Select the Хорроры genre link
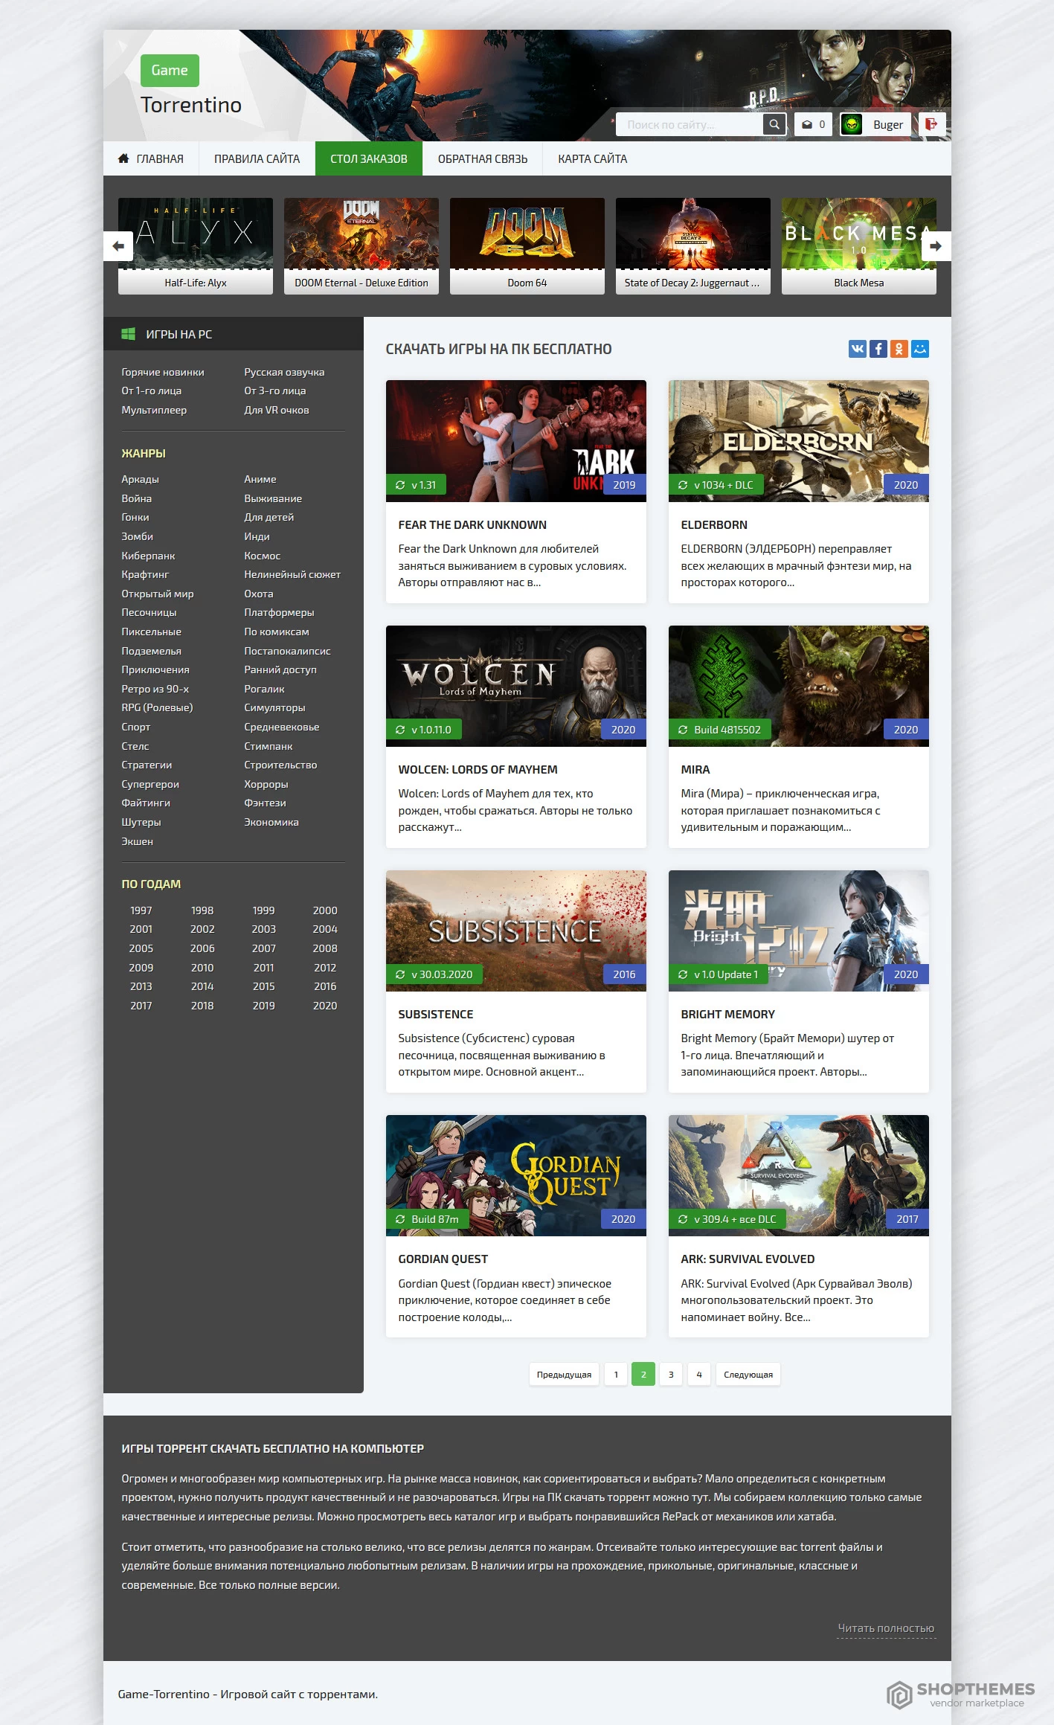Viewport: 1054px width, 1725px height. 266,784
